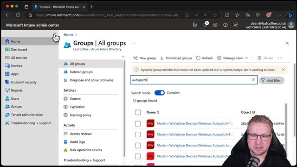Image resolution: width=297 pixels, height=167 pixels.
Task: Click the info icon in the notification banner
Action: tap(136, 70)
